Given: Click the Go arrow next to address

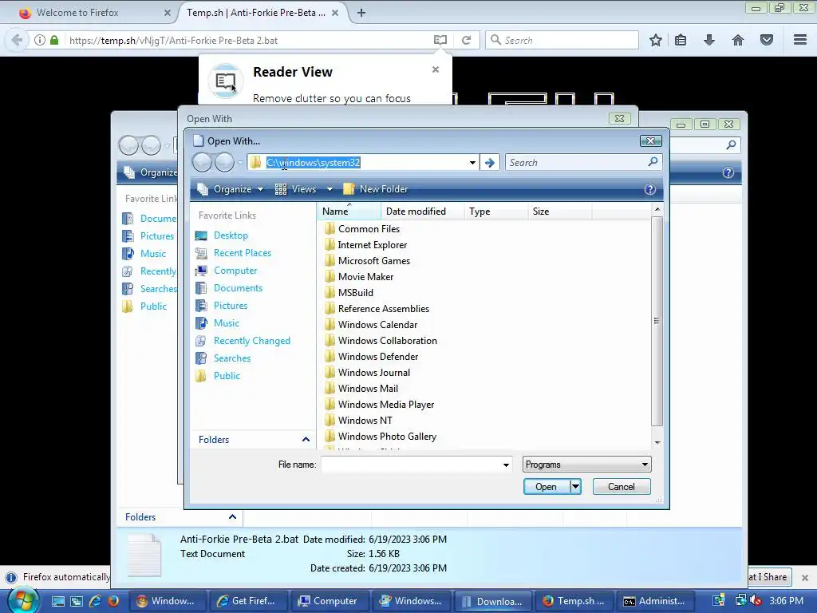Looking at the screenshot, I should (x=489, y=163).
